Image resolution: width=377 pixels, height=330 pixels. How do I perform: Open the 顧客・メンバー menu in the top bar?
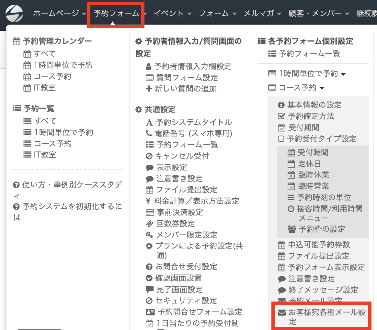(319, 14)
